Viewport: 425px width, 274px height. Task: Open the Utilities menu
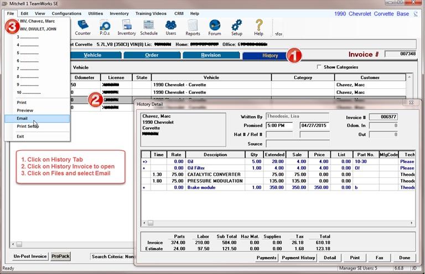[95, 13]
